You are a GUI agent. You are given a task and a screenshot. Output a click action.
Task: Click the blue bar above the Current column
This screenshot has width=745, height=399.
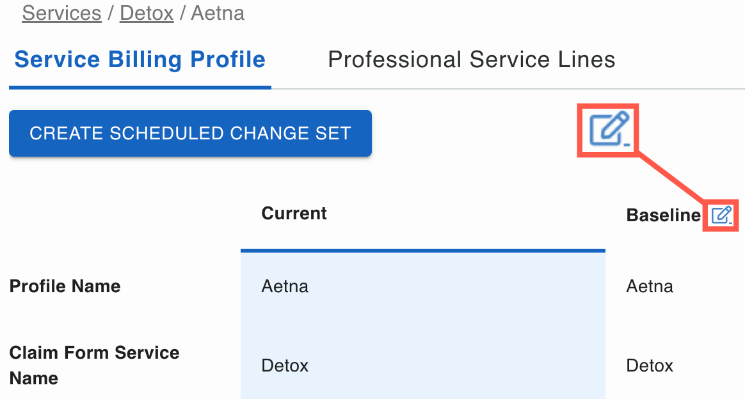(422, 250)
